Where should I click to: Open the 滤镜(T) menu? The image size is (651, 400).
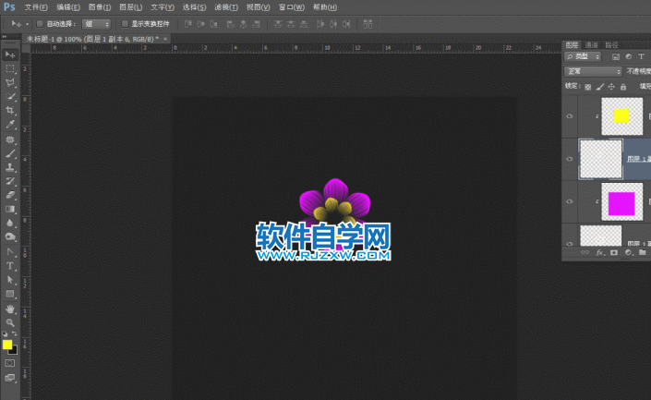[226, 7]
